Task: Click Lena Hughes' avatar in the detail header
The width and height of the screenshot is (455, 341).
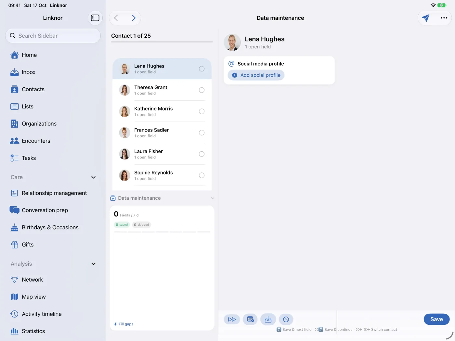Action: point(232,43)
